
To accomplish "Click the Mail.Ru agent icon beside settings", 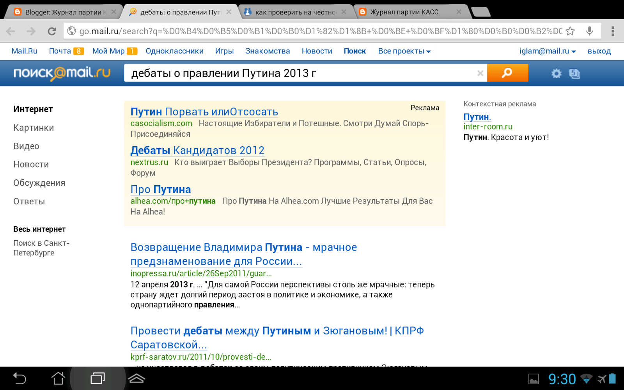I will click(575, 73).
